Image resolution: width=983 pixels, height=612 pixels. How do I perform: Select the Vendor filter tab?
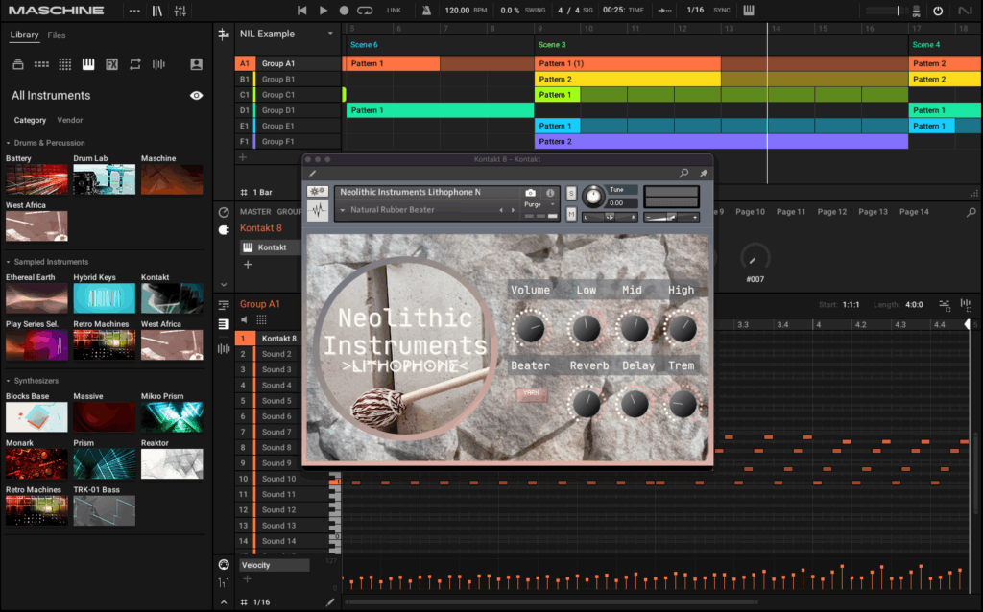(x=69, y=120)
